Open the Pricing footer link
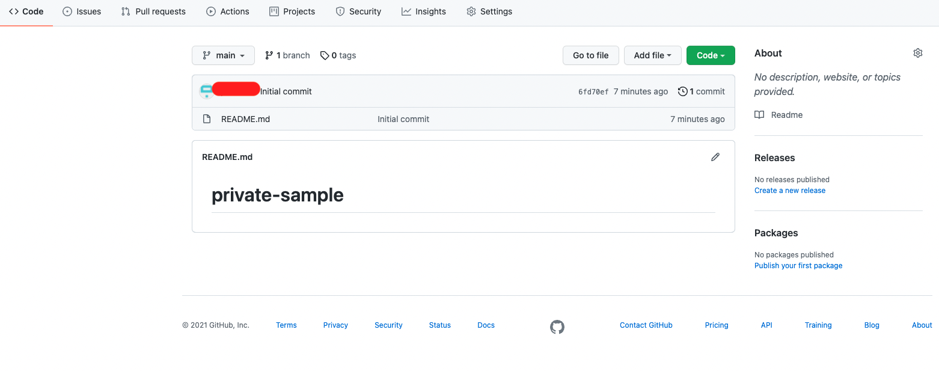Screen dimensions: 939x371 click(717, 325)
